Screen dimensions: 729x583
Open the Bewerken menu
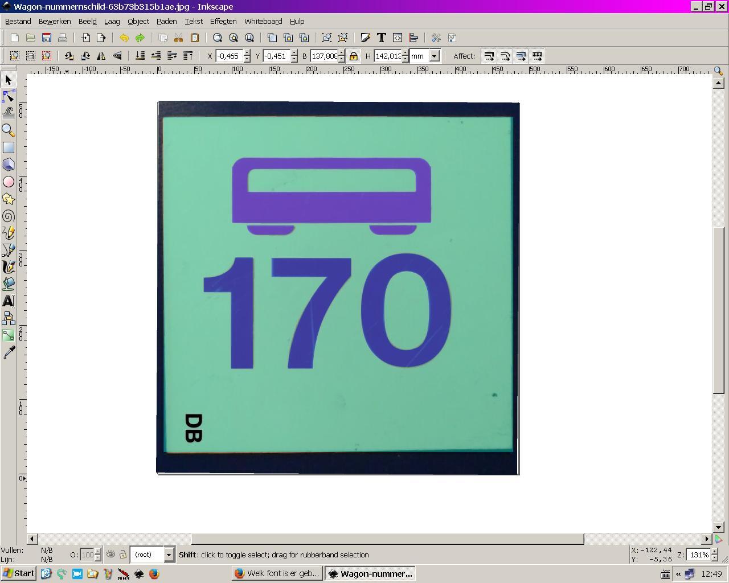[55, 22]
